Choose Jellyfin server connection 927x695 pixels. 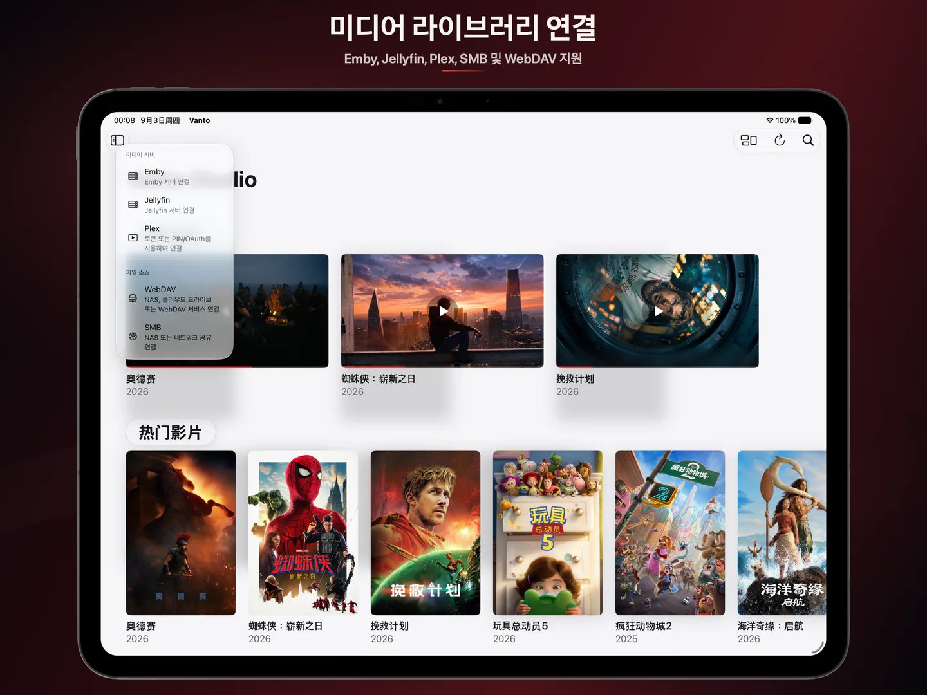(174, 205)
